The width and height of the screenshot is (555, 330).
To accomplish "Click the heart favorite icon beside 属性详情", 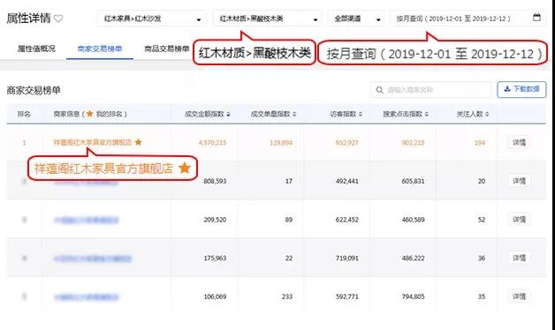I will point(58,19).
